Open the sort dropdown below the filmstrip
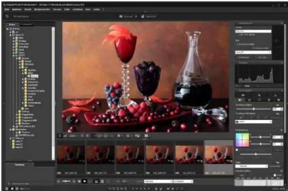The width and height of the screenshot is (288, 191). pos(158,181)
